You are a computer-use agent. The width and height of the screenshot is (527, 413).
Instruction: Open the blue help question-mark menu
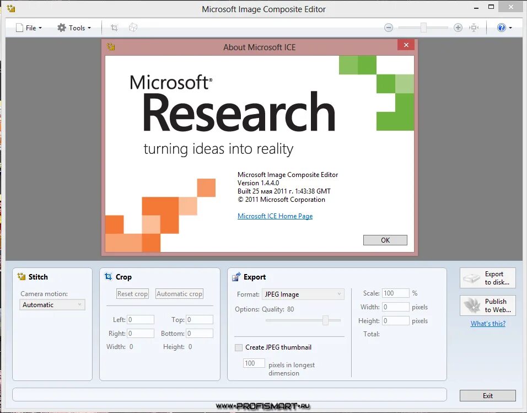coord(504,28)
